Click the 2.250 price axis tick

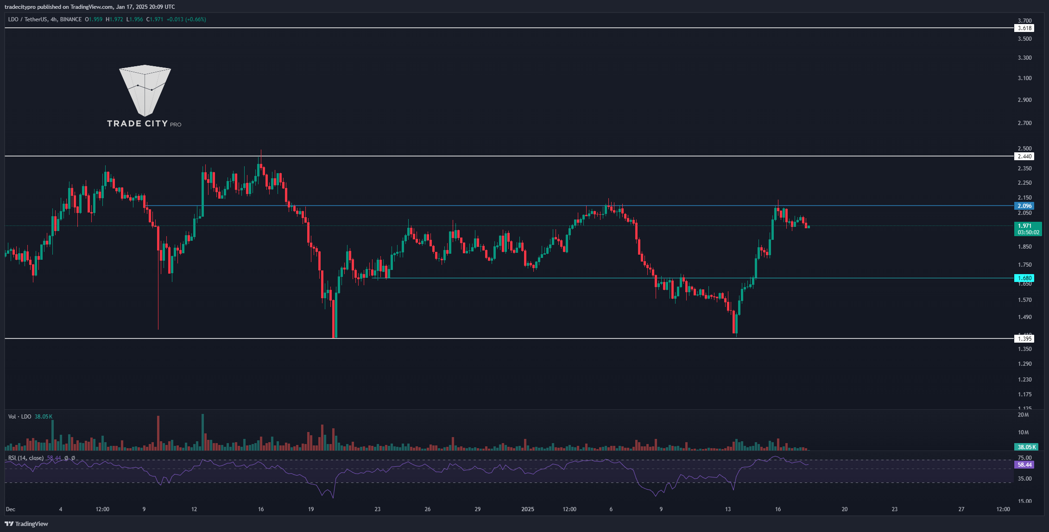(1024, 183)
